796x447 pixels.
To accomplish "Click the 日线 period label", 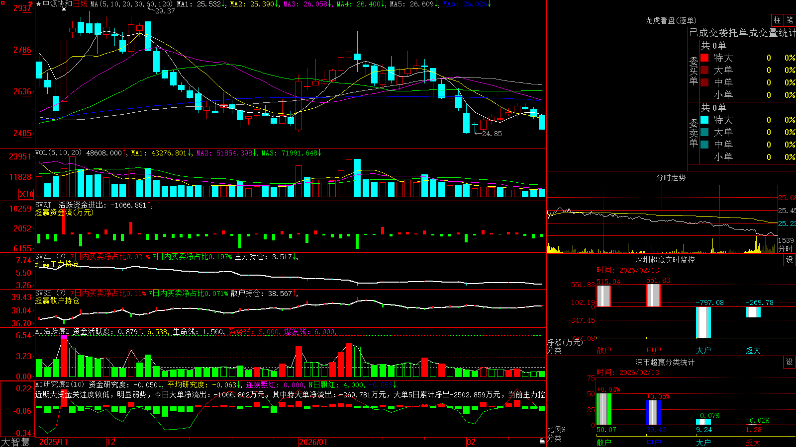I will coord(80,4).
